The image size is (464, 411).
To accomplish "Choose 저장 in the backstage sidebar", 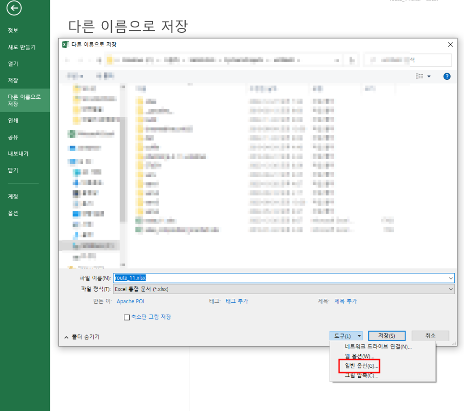I will pos(13,80).
